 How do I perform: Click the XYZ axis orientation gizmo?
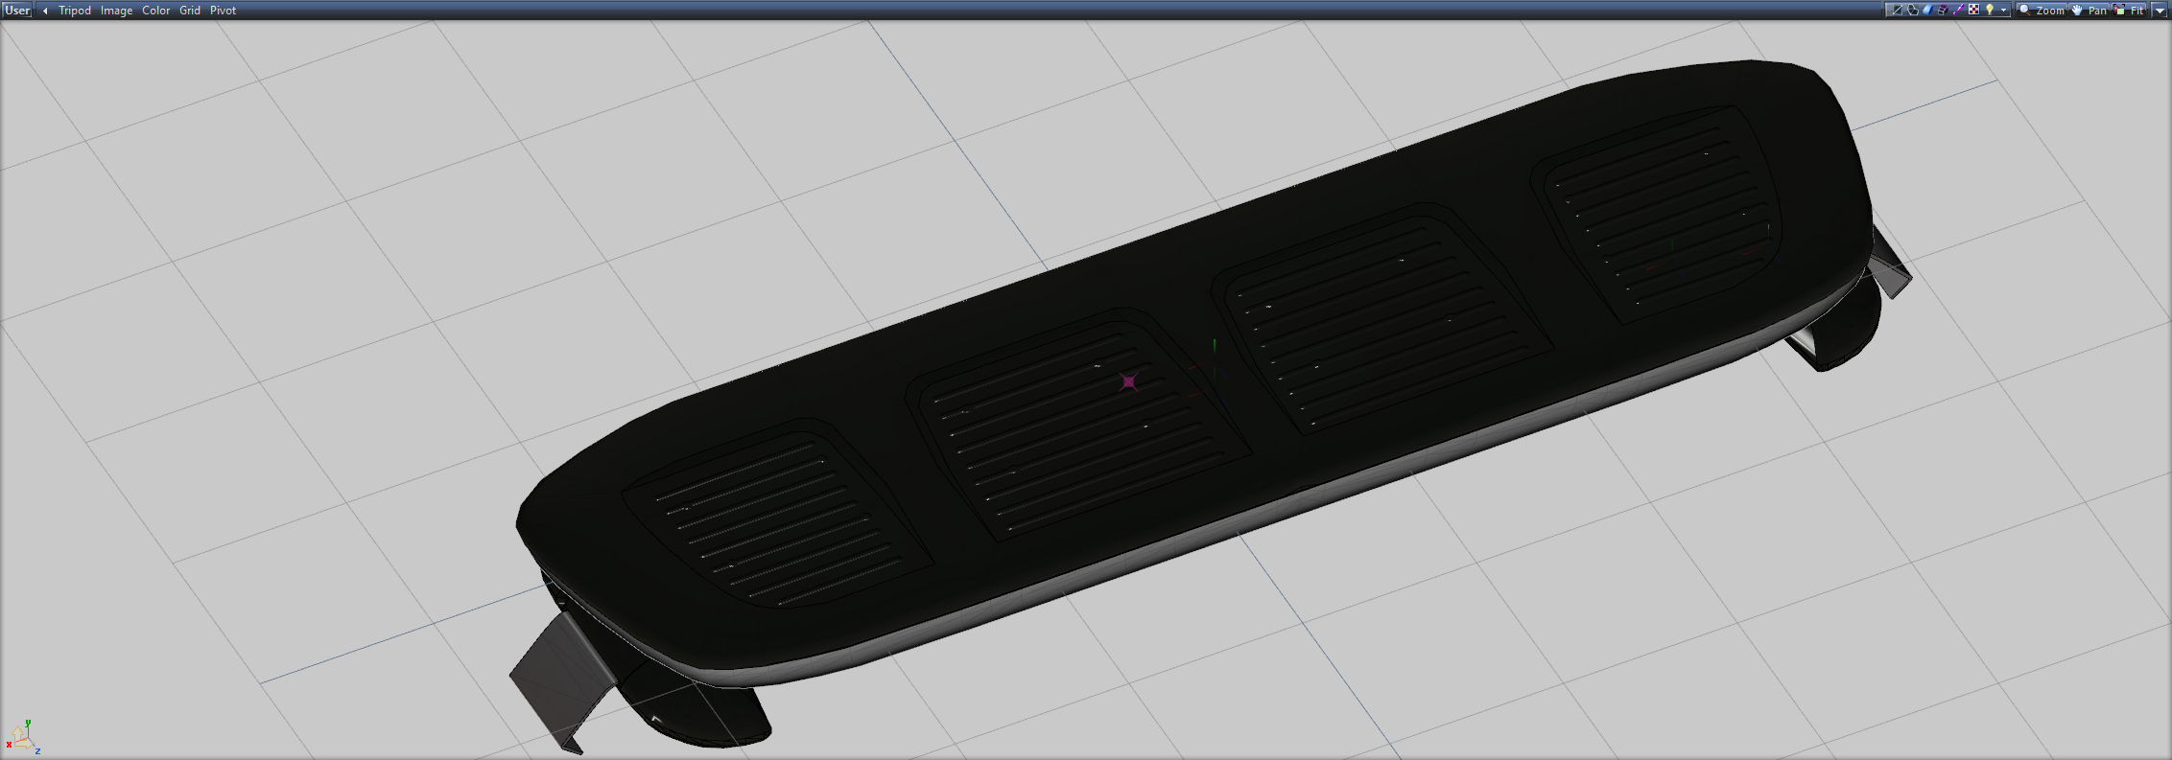tap(21, 737)
